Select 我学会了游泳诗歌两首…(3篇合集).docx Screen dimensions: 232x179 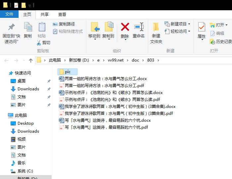point(117,107)
